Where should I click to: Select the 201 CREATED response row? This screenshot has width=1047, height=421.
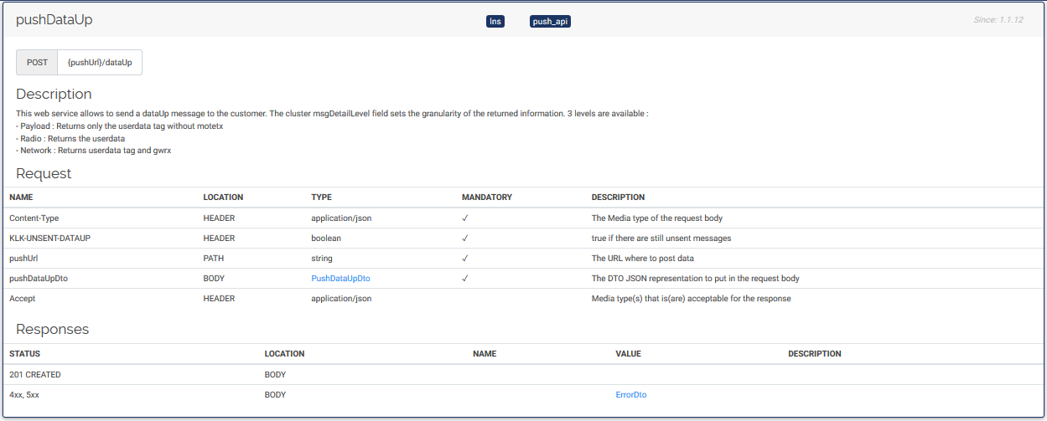click(35, 375)
